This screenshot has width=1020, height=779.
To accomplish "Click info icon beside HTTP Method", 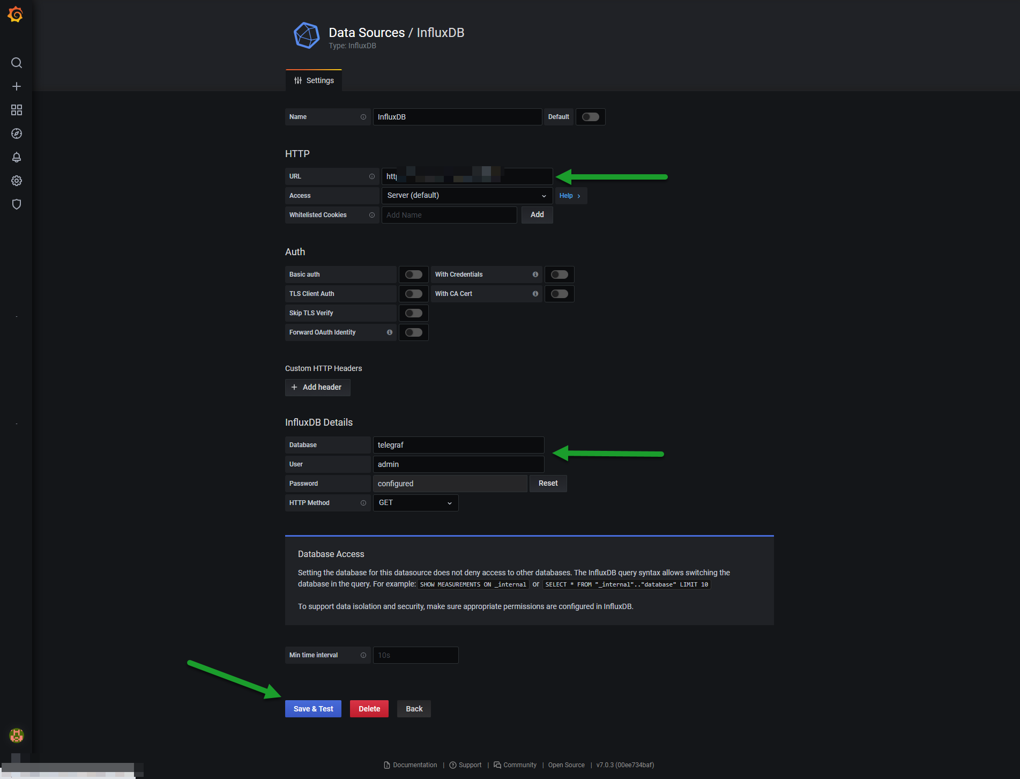I will coord(363,503).
